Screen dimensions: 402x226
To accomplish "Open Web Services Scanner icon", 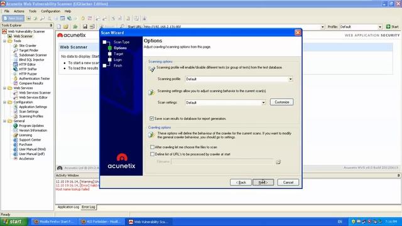I will (x=15, y=92).
